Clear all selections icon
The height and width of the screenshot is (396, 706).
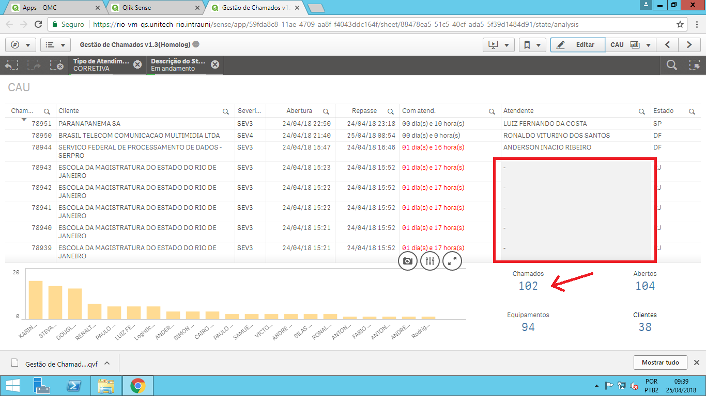(56, 65)
